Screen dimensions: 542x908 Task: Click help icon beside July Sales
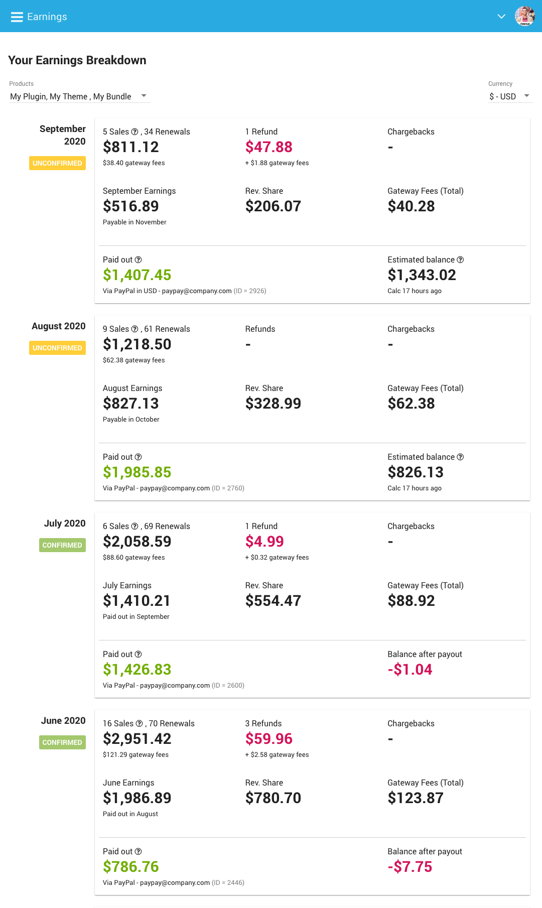(134, 527)
